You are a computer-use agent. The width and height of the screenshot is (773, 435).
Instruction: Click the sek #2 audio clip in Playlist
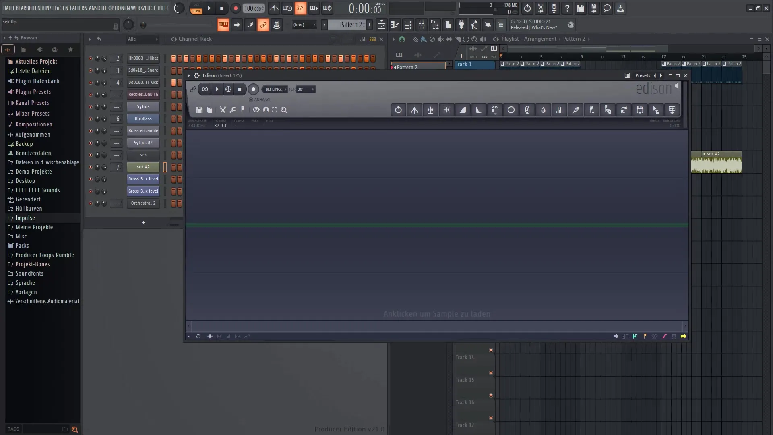point(717,162)
